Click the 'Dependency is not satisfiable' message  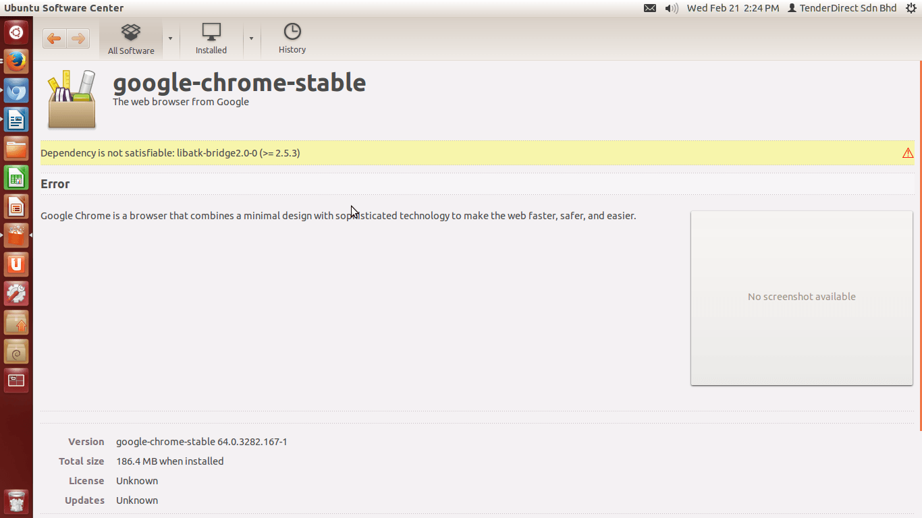pos(170,153)
